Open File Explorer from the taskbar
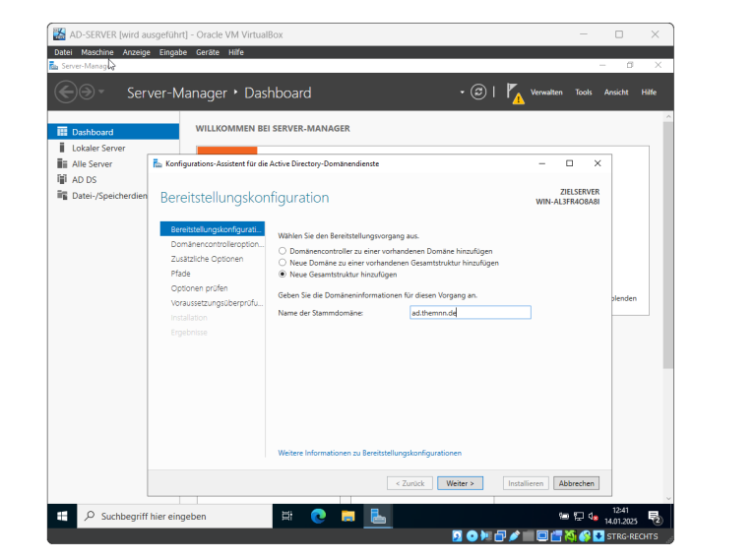756x560 pixels. click(347, 516)
